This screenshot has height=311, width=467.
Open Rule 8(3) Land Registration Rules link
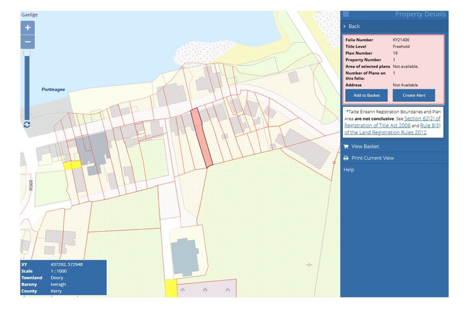point(392,129)
